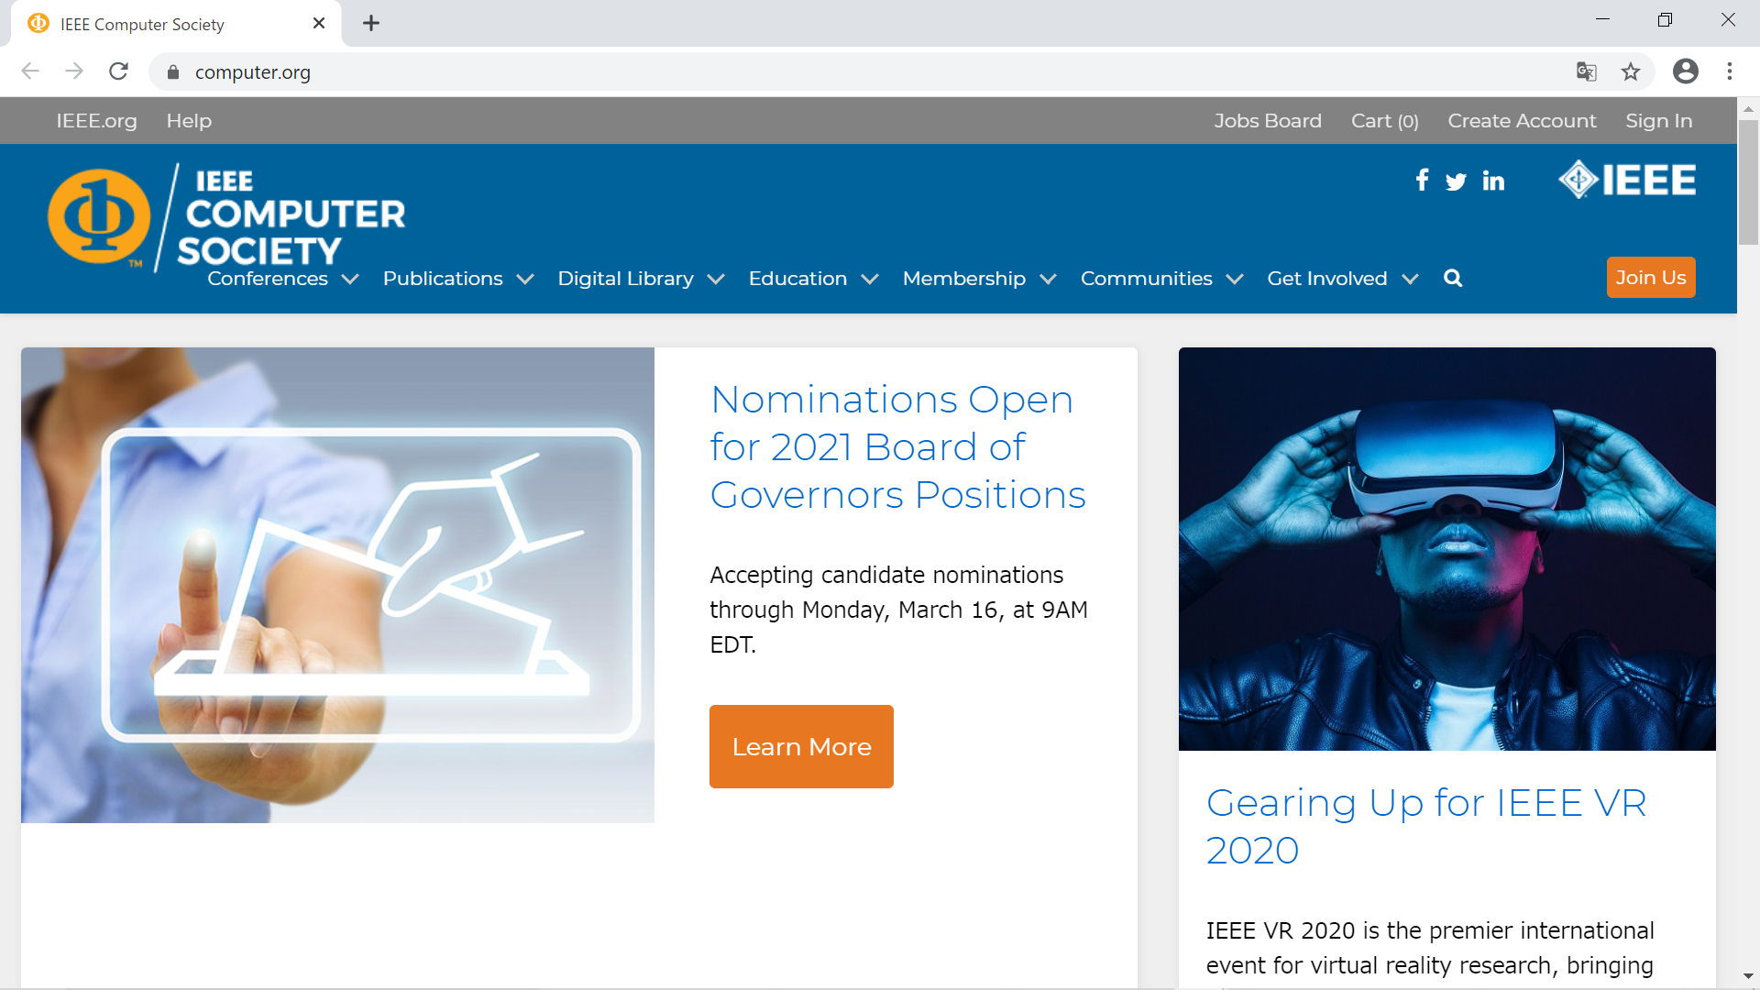Viewport: 1760px width, 990px height.
Task: Click the padlock site info icon
Action: (x=173, y=72)
